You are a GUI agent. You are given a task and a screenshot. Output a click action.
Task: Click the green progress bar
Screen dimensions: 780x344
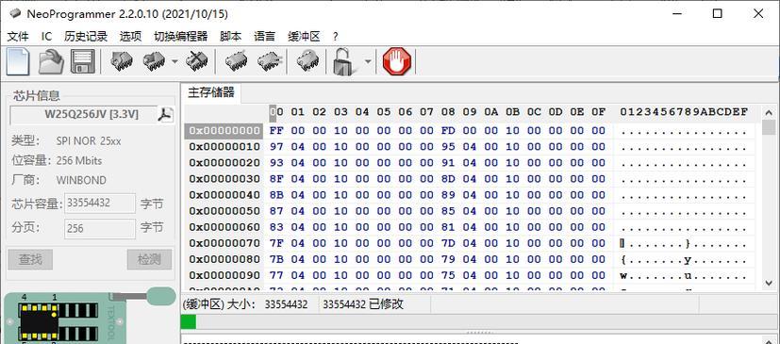coord(188,322)
